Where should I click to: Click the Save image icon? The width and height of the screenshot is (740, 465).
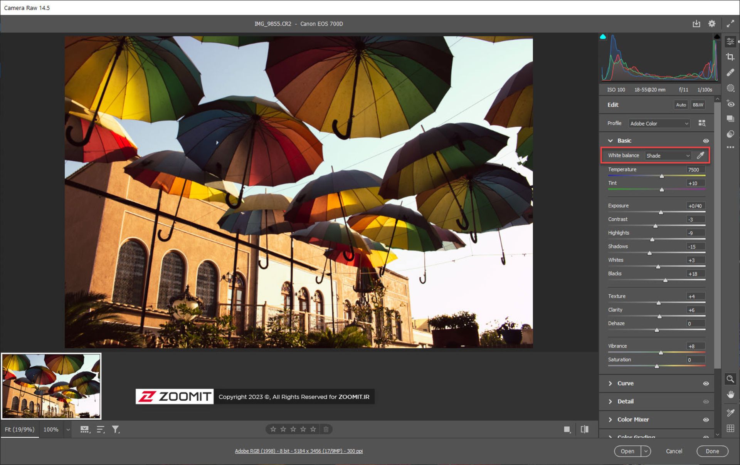coord(696,24)
